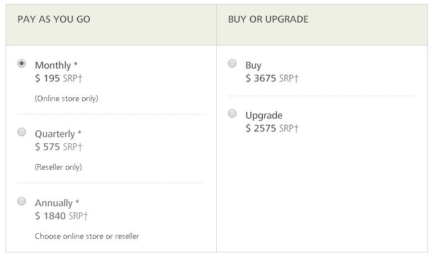
Task: Click the PAY AS YOU GO header
Action: click(54, 19)
